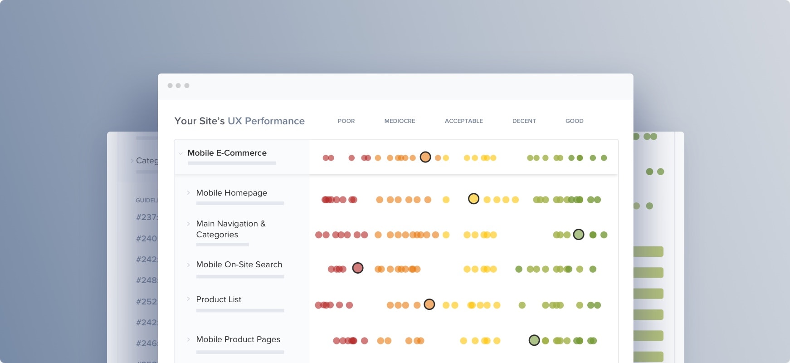The image size is (790, 363).
Task: Collapse the Mobile E-Commerce section chevron
Action: [180, 153]
